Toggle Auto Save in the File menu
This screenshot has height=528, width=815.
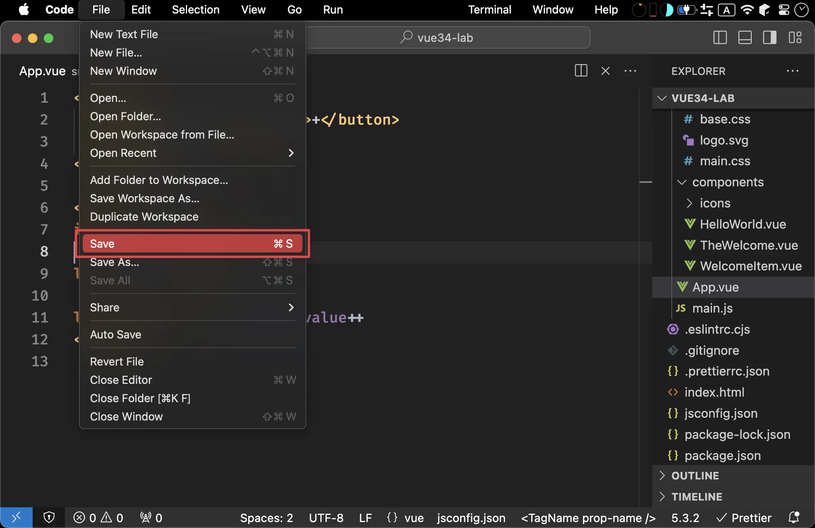[192, 334]
